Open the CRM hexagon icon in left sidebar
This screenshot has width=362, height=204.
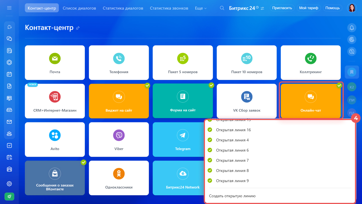coord(9,62)
